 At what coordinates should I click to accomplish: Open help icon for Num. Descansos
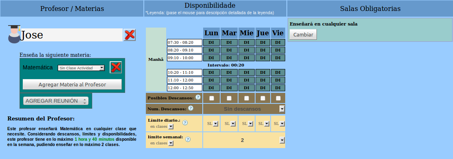coord(191,108)
